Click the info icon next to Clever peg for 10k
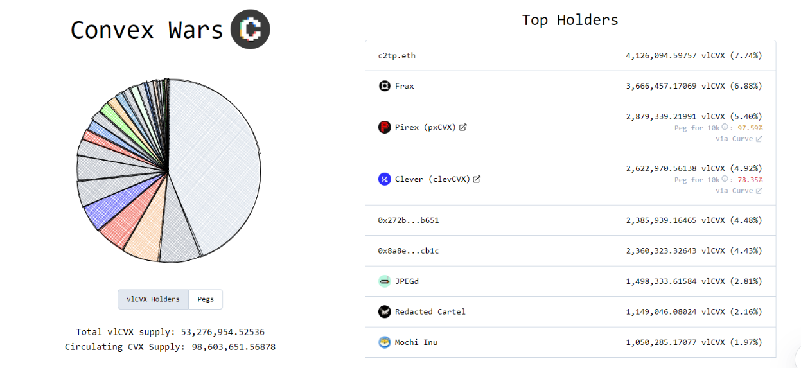 click(x=725, y=180)
